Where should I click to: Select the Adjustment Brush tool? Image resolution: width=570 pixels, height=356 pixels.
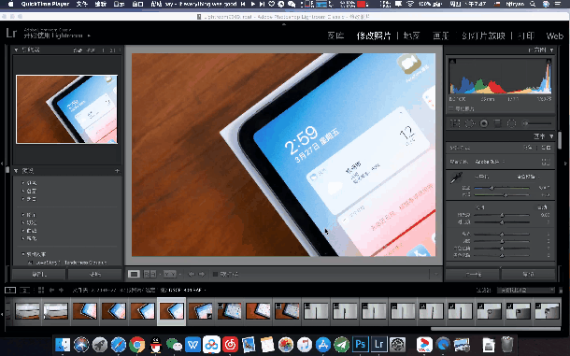538,123
